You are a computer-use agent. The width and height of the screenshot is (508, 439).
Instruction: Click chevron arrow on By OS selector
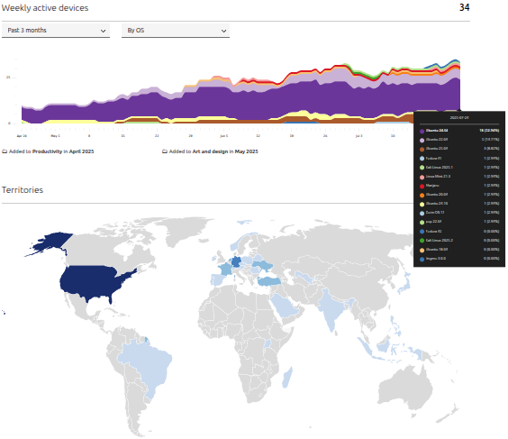[x=223, y=31]
